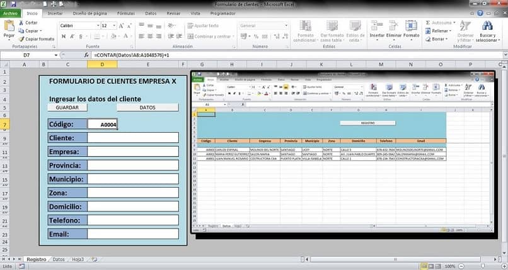Expand the General number format dropdown
Image resolution: width=508 pixels, height=270 pixels.
pos(286,26)
